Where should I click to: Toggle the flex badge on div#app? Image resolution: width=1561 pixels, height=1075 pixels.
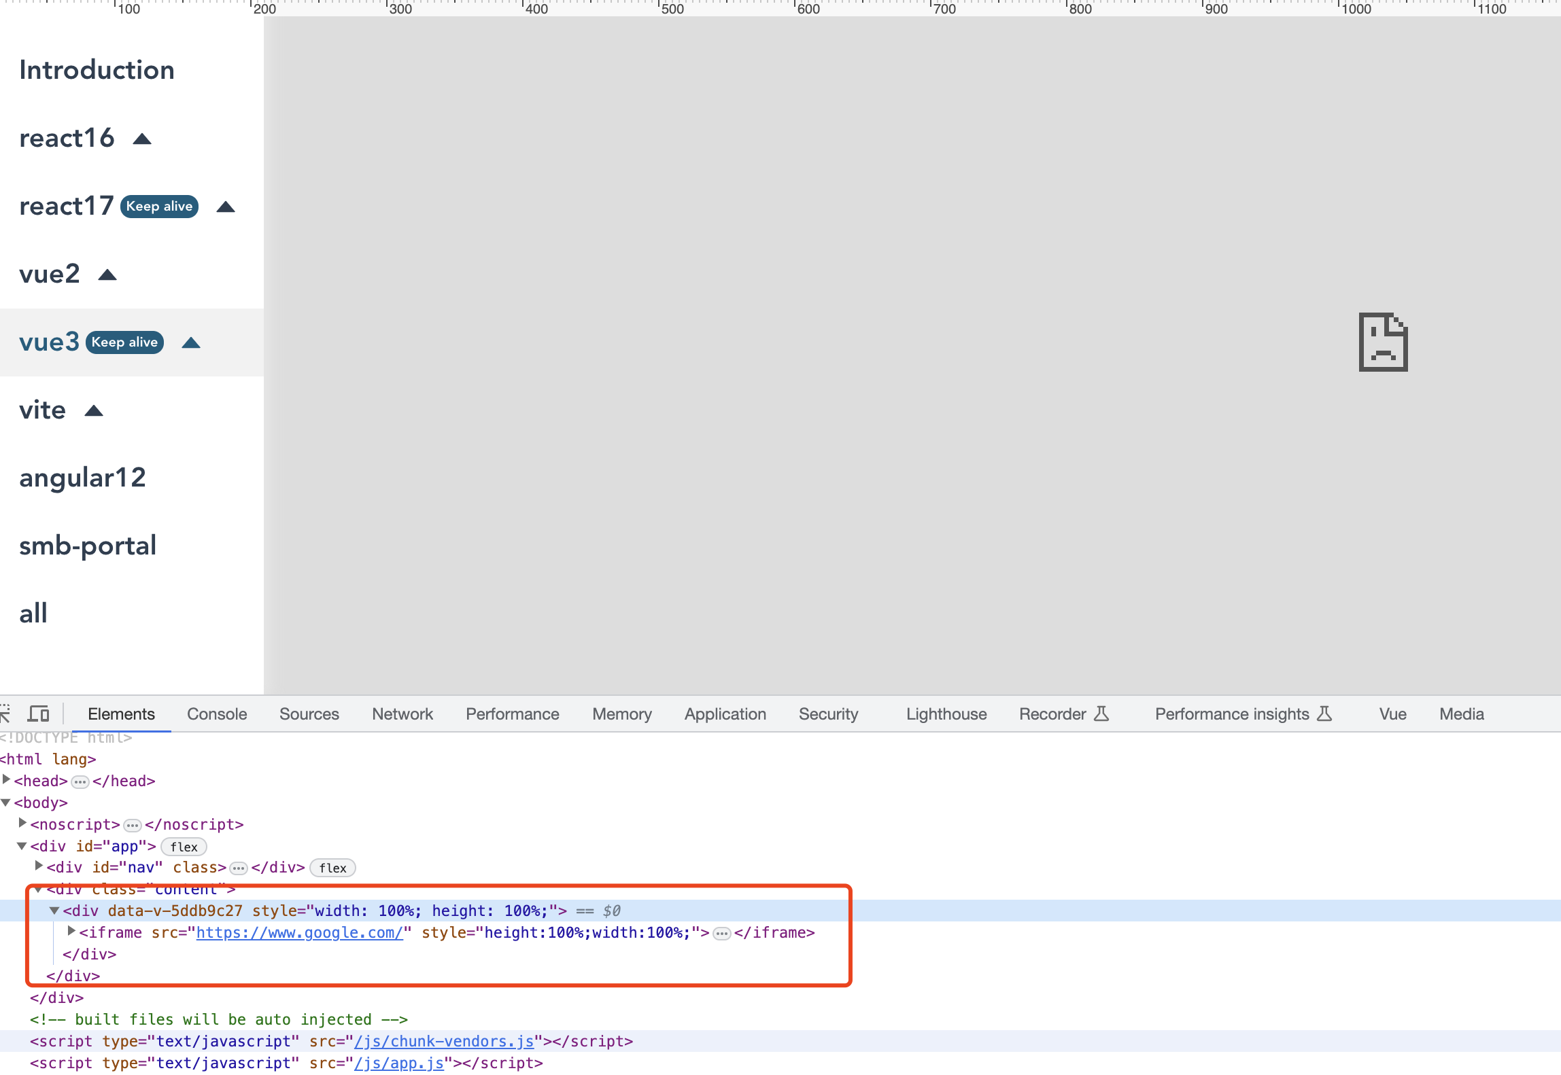tap(184, 847)
